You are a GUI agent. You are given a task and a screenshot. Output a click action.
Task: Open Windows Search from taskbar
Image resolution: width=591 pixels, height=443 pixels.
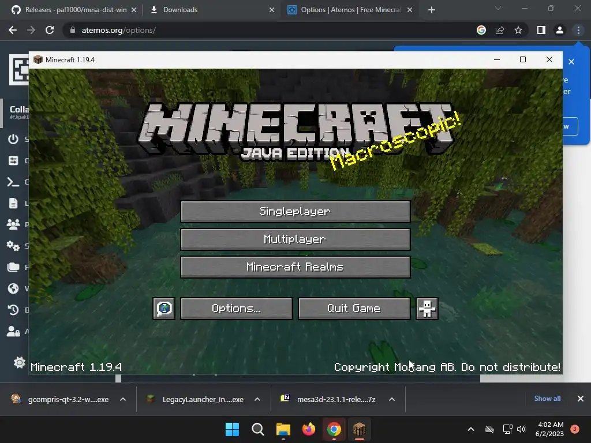[258, 429]
